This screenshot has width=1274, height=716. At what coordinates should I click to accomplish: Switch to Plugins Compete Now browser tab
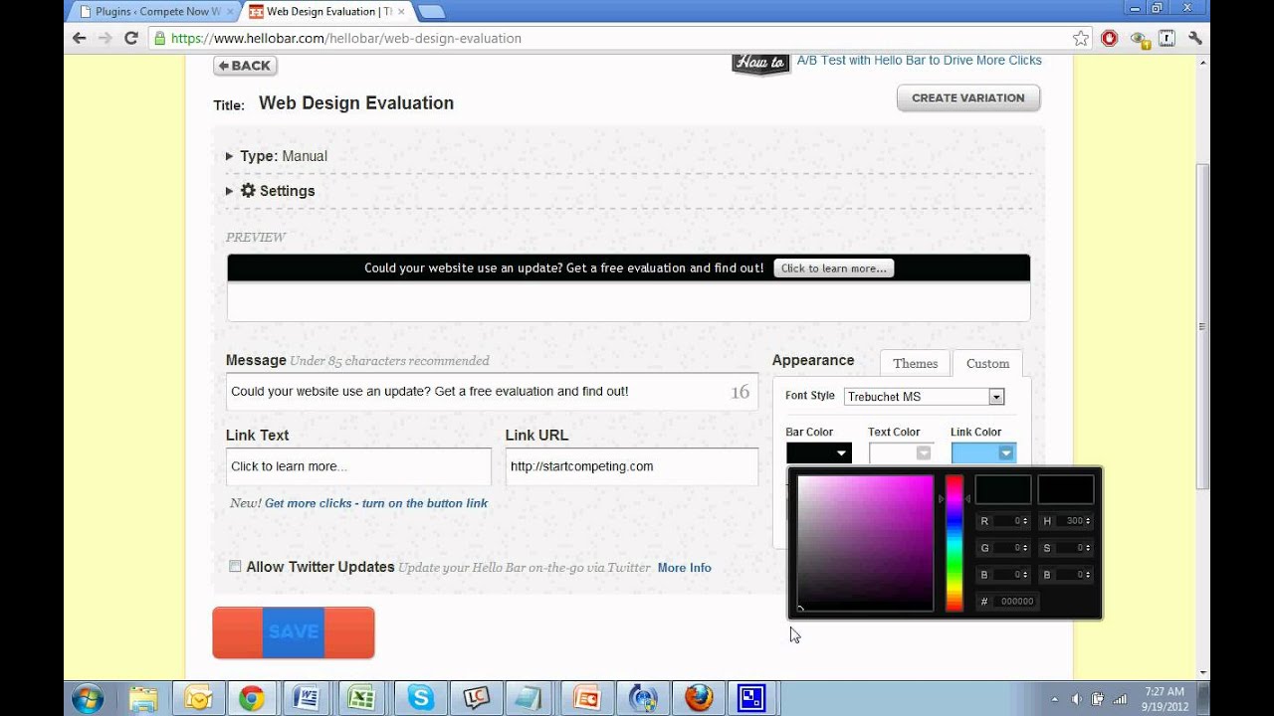(x=151, y=12)
